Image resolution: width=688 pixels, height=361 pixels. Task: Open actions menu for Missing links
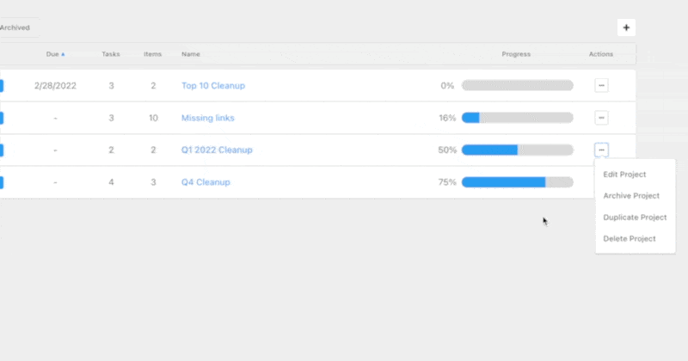602,118
